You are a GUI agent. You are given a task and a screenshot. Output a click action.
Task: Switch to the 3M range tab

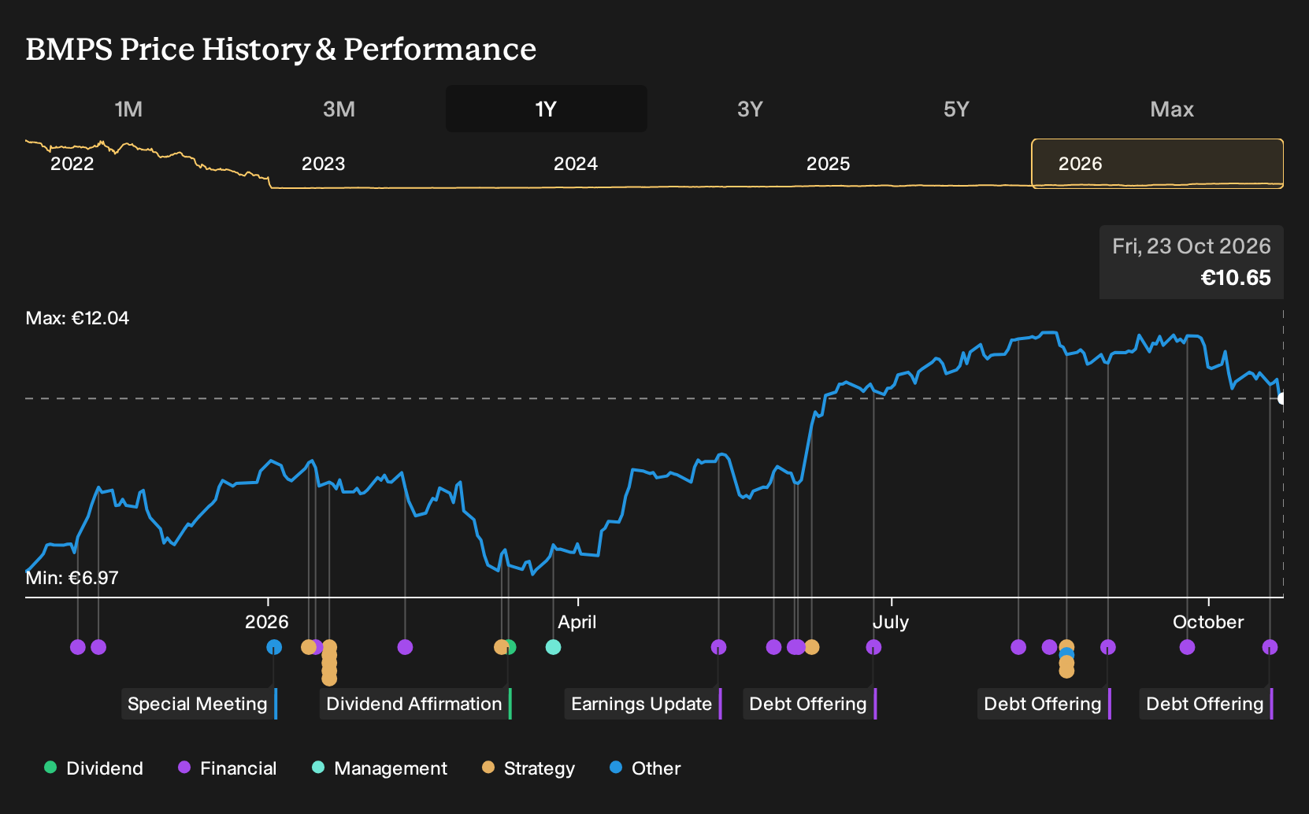coord(339,109)
